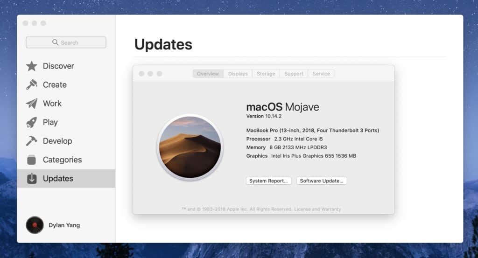Screen dimensions: 478x258
Task: Click the macOS Mojave desert image
Action: (x=190, y=147)
